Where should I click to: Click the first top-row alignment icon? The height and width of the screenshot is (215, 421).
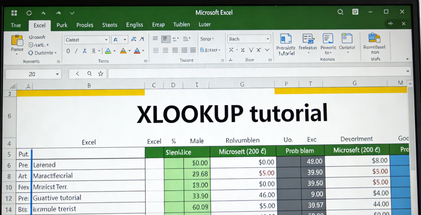point(155,39)
